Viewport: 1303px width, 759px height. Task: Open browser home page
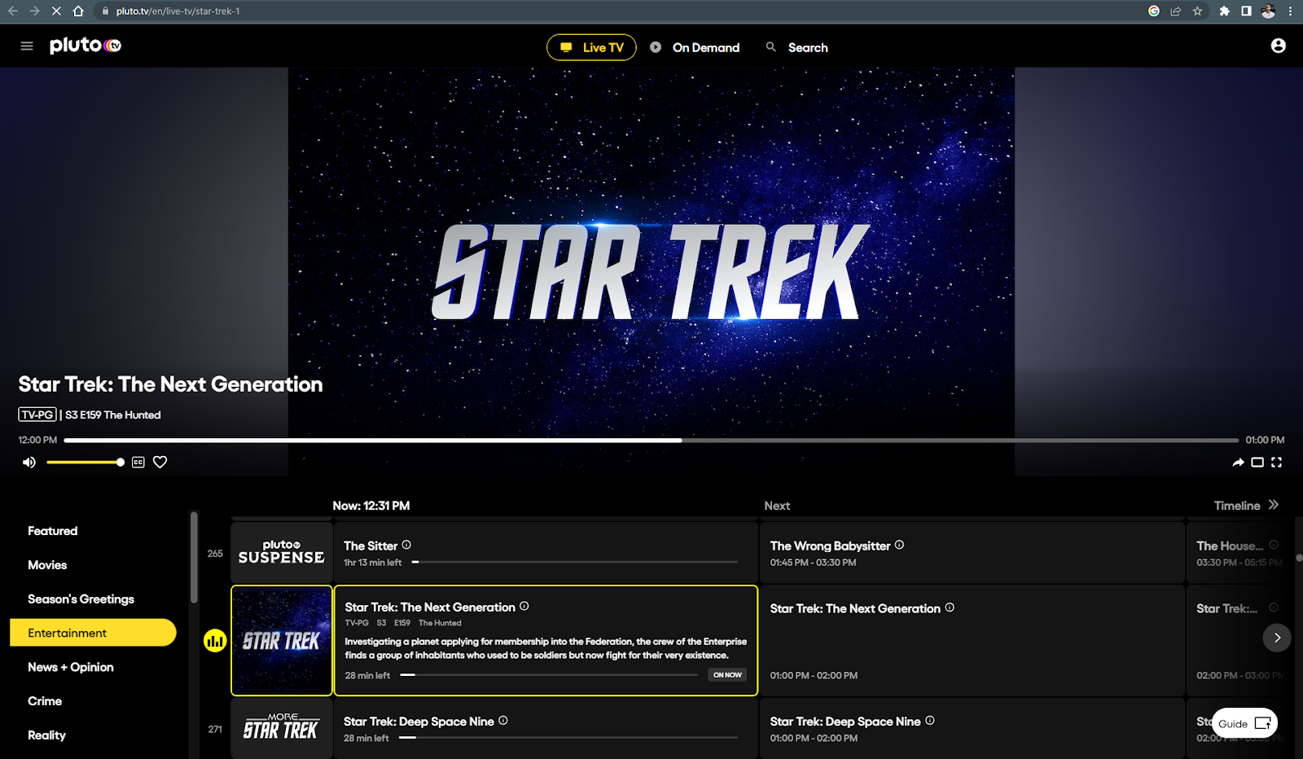pos(78,11)
